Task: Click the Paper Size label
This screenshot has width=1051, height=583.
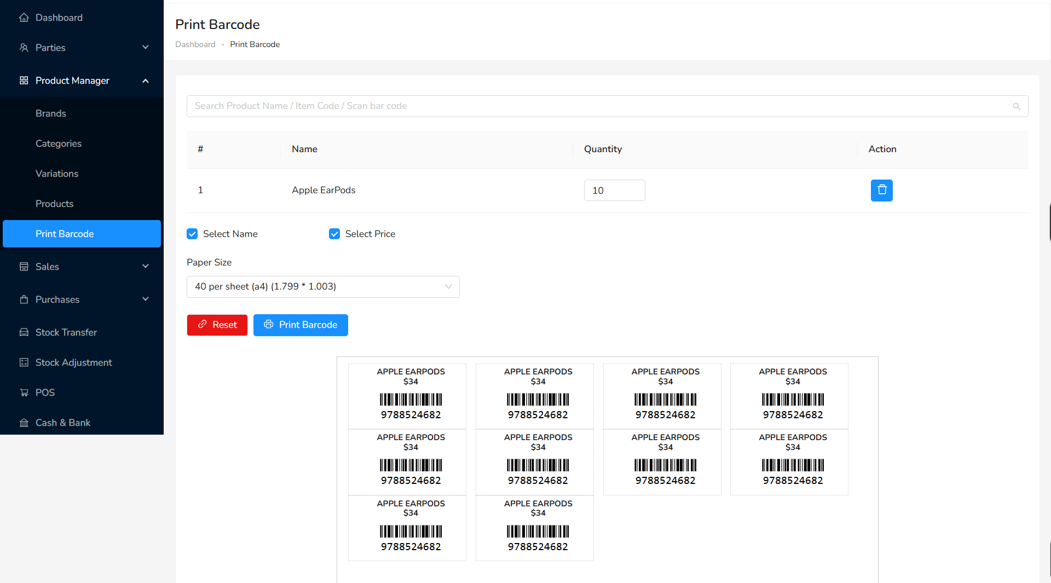Action: click(209, 262)
